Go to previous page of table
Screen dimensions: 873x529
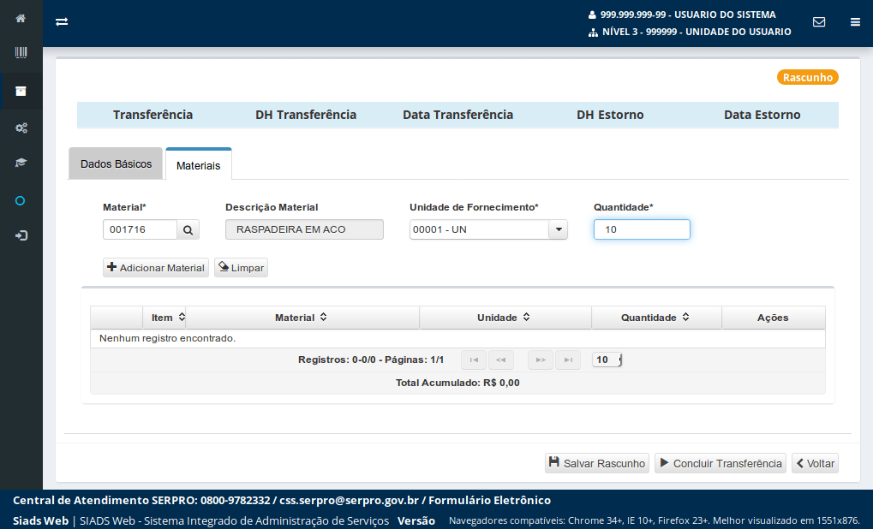point(500,360)
